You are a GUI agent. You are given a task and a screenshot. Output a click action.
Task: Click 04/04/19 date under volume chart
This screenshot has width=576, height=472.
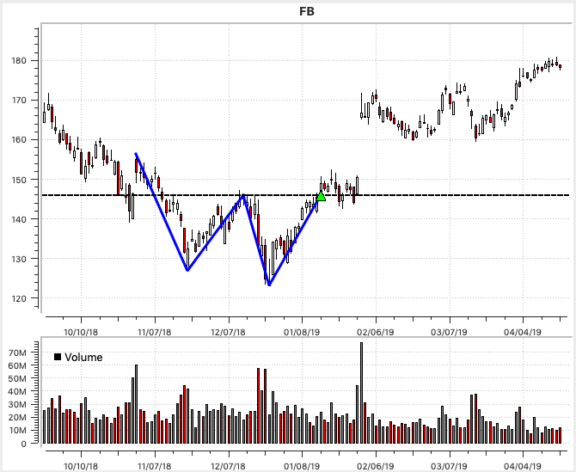(x=523, y=467)
